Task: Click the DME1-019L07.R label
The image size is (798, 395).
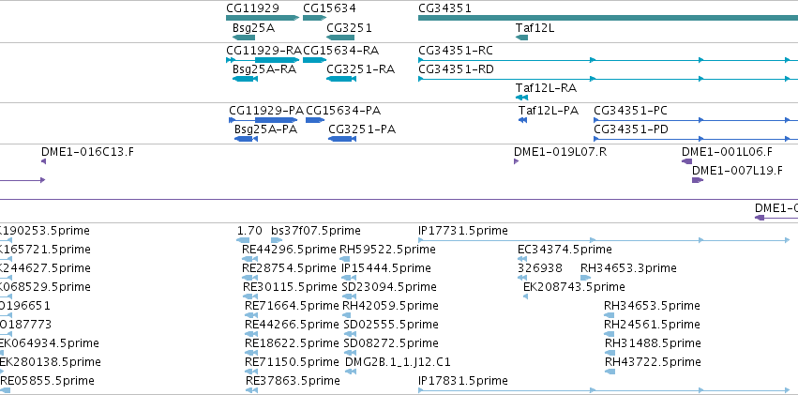Action: coord(561,152)
